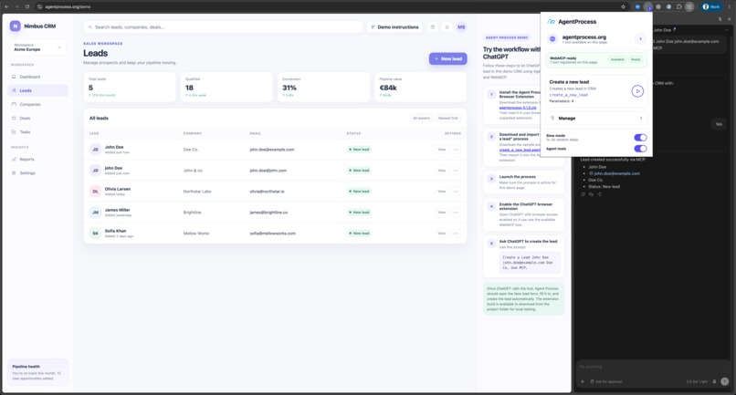
Task: Open the Chrome Extensions puzzle icon
Action: tap(678, 6)
